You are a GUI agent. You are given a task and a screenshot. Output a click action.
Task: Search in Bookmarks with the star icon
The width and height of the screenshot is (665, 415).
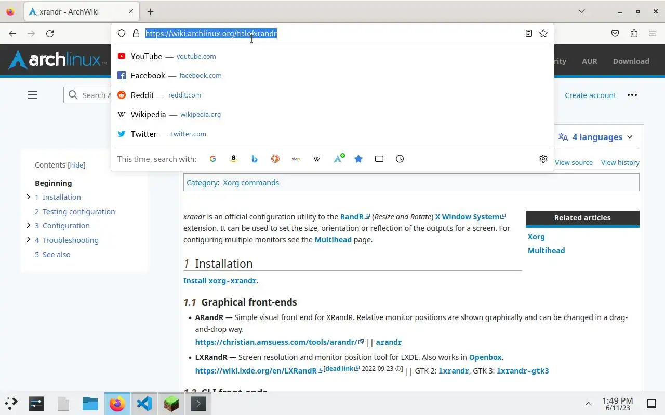358,159
